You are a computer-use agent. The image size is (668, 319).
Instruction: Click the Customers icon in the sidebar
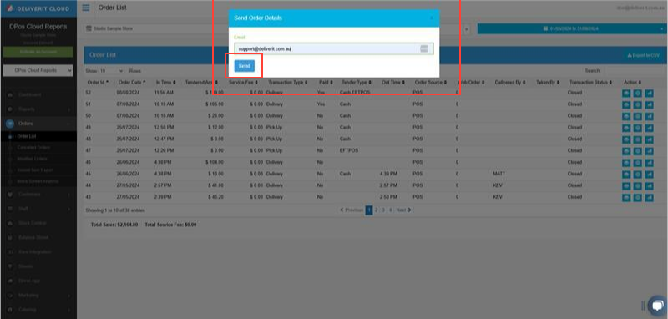click(x=10, y=195)
